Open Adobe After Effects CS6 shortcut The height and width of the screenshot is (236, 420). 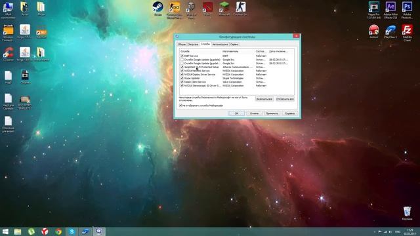coord(390,10)
